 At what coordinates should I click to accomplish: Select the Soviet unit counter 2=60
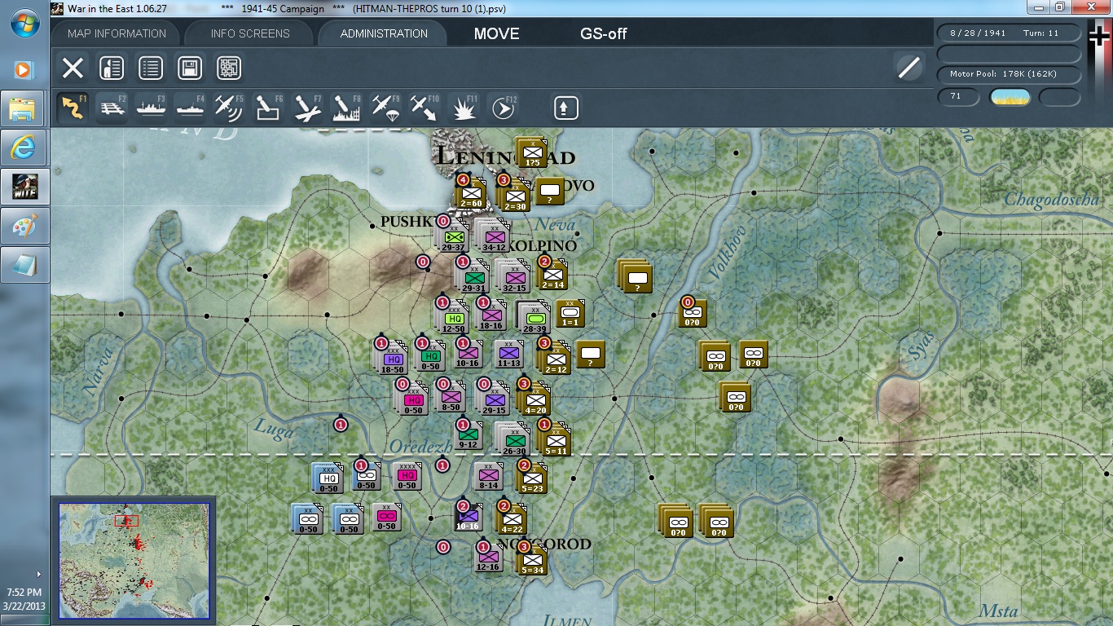471,193
